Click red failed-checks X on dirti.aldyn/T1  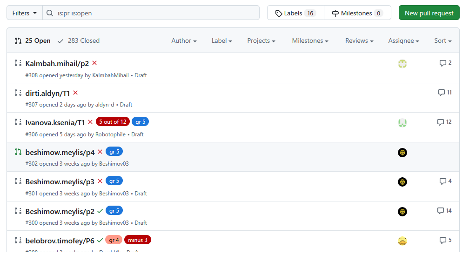[x=75, y=93]
